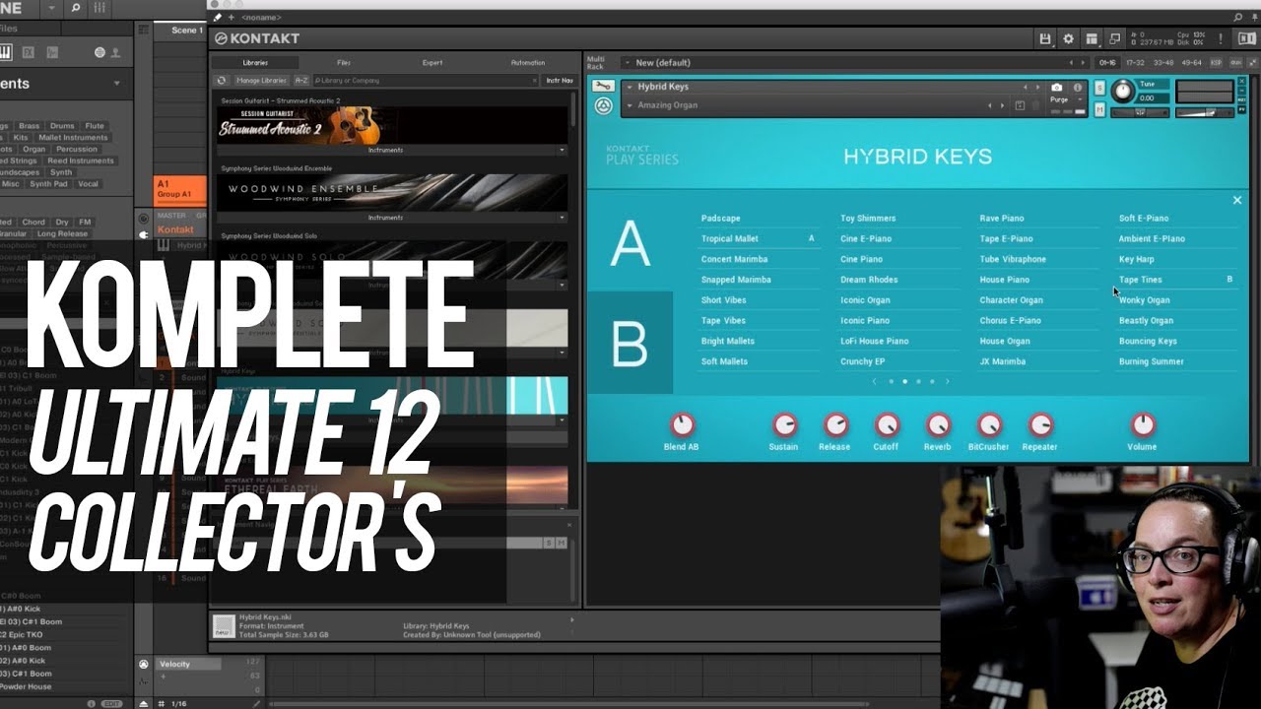The width and height of the screenshot is (1261, 709).
Task: Click the Hybrid Keys snapshot camera icon
Action: click(1057, 88)
